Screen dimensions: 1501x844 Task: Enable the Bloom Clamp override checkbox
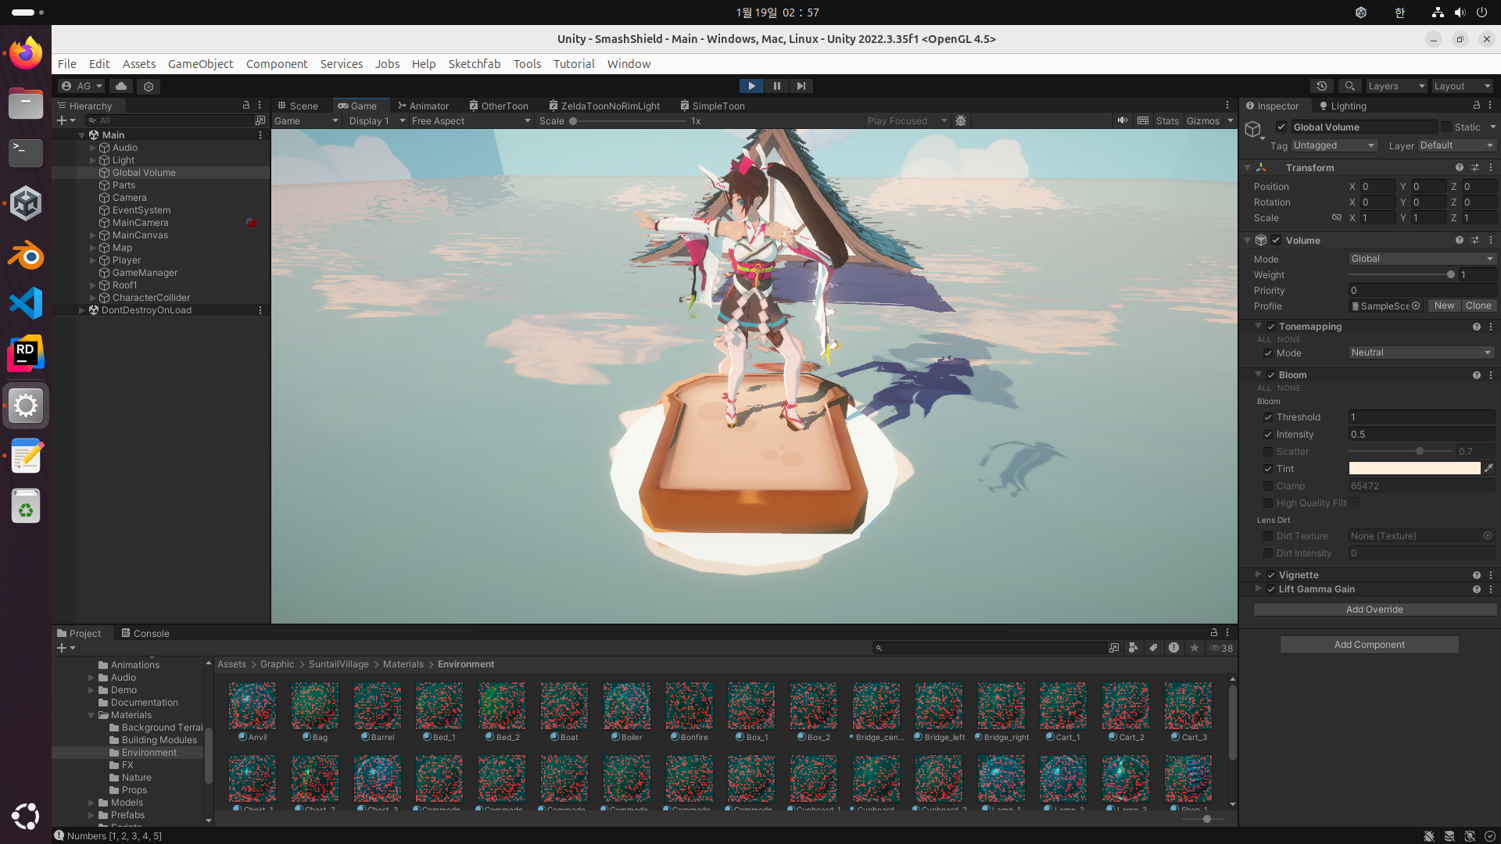pyautogui.click(x=1268, y=486)
